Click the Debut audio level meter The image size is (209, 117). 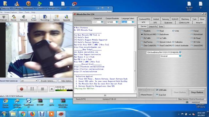pyautogui.click(x=64, y=90)
